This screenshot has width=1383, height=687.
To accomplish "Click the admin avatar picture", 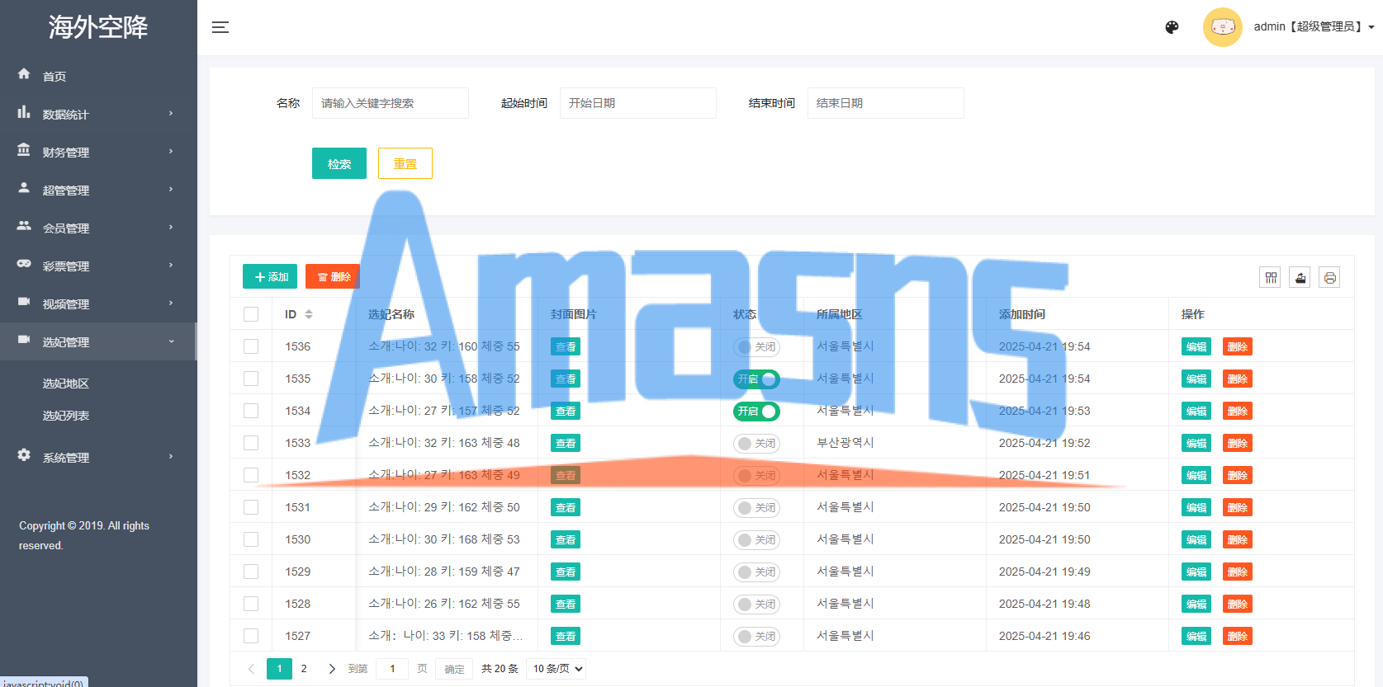I will 1223,27.
